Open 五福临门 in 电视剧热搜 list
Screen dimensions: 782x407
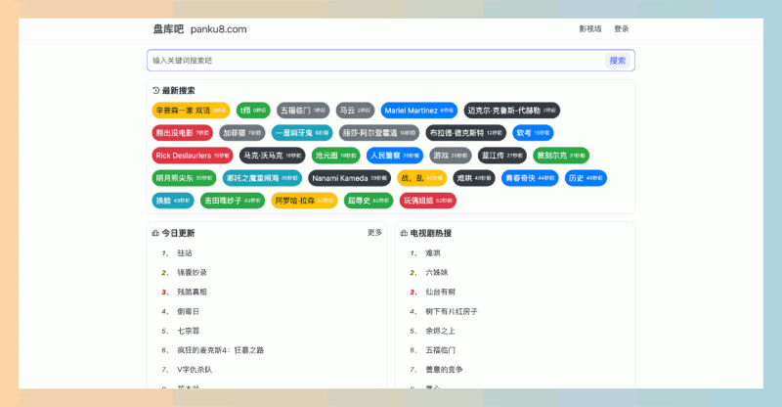pyautogui.click(x=441, y=350)
